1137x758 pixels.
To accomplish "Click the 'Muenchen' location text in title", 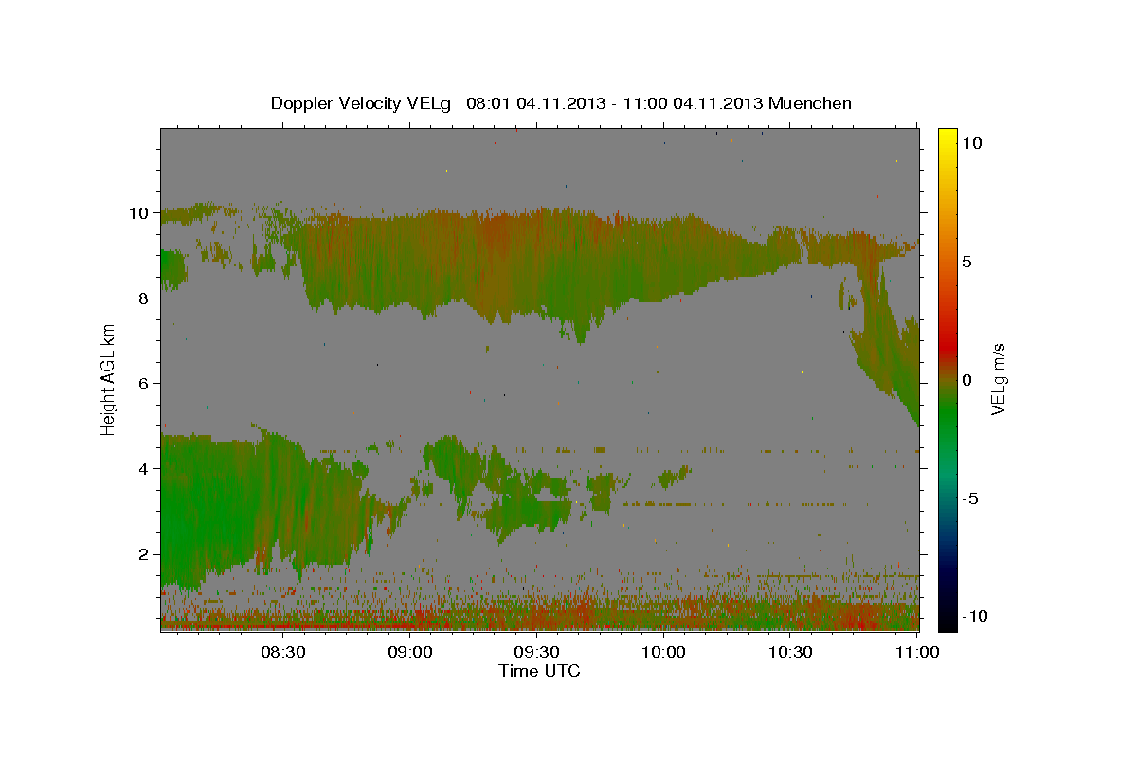I will pyautogui.click(x=810, y=103).
